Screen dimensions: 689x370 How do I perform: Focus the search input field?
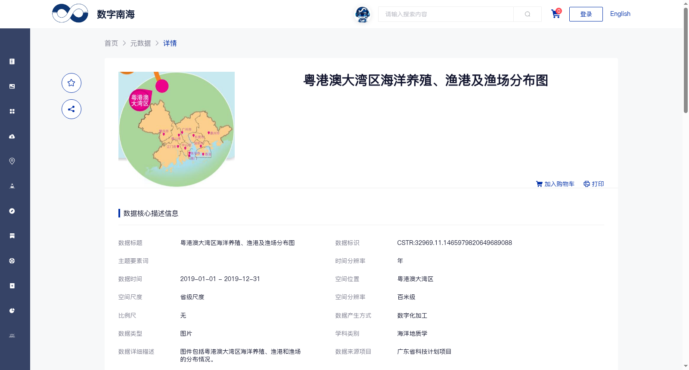446,14
